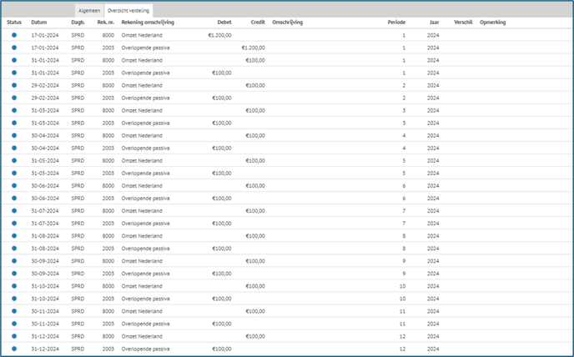Image resolution: width=574 pixels, height=357 pixels.
Task: Click year 2024 in 30-11-2024 Overlopende passiva row
Action: click(x=433, y=324)
